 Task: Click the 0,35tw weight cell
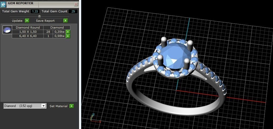[x=59, y=32]
